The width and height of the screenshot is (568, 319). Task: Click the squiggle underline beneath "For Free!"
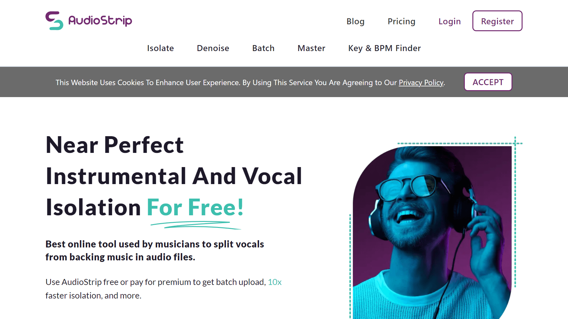(196, 225)
